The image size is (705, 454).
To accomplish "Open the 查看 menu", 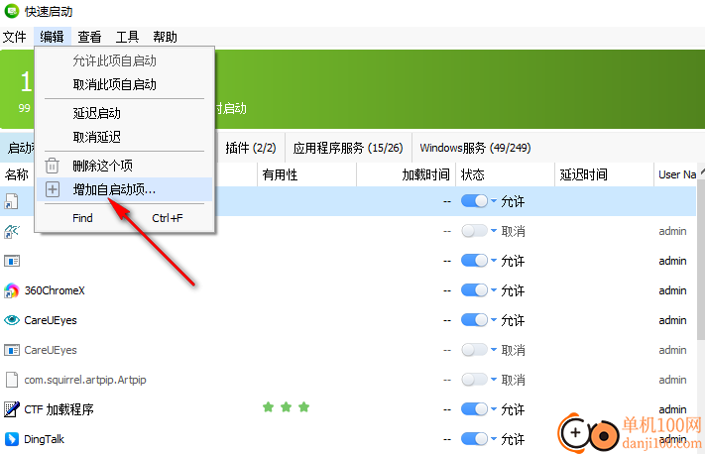I will (x=89, y=37).
